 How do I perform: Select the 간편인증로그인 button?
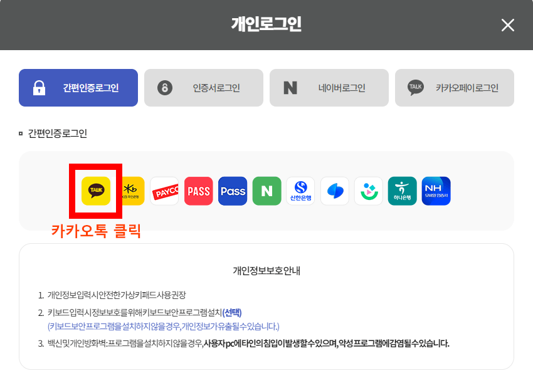pyautogui.click(x=78, y=88)
